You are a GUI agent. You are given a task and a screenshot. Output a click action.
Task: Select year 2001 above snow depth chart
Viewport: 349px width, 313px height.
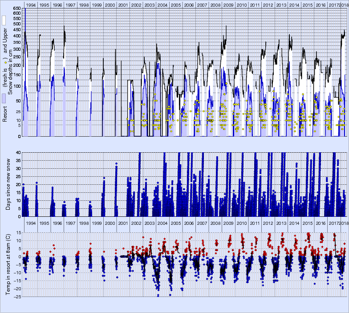123,5
